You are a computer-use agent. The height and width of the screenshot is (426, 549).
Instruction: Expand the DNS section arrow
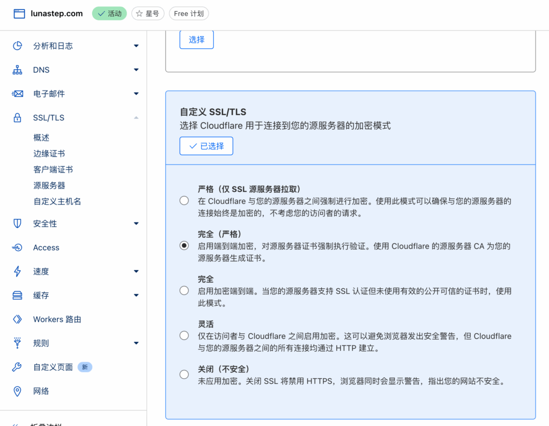136,70
